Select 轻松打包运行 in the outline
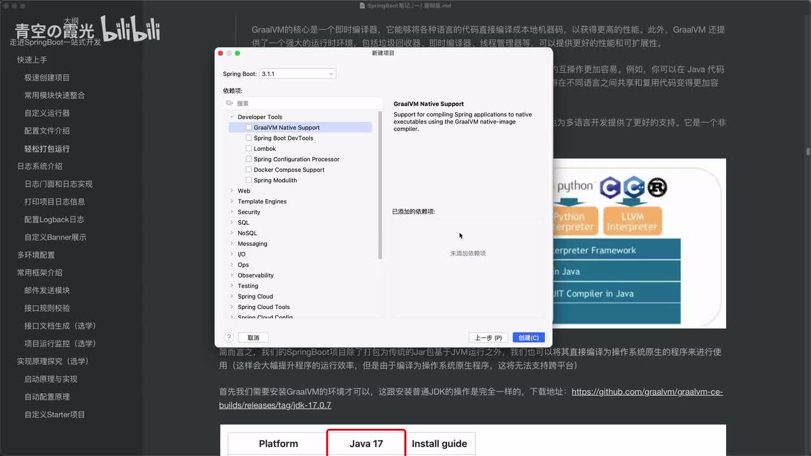 click(x=47, y=149)
